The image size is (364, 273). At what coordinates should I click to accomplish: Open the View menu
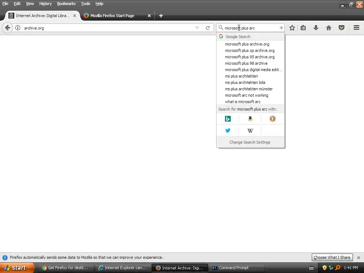[30, 4]
